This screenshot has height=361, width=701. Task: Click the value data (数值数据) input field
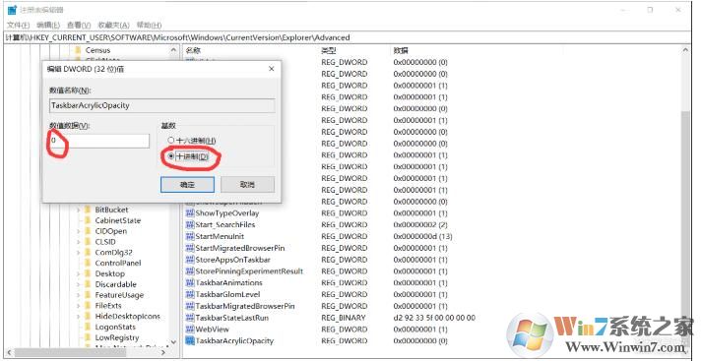pyautogui.click(x=98, y=141)
